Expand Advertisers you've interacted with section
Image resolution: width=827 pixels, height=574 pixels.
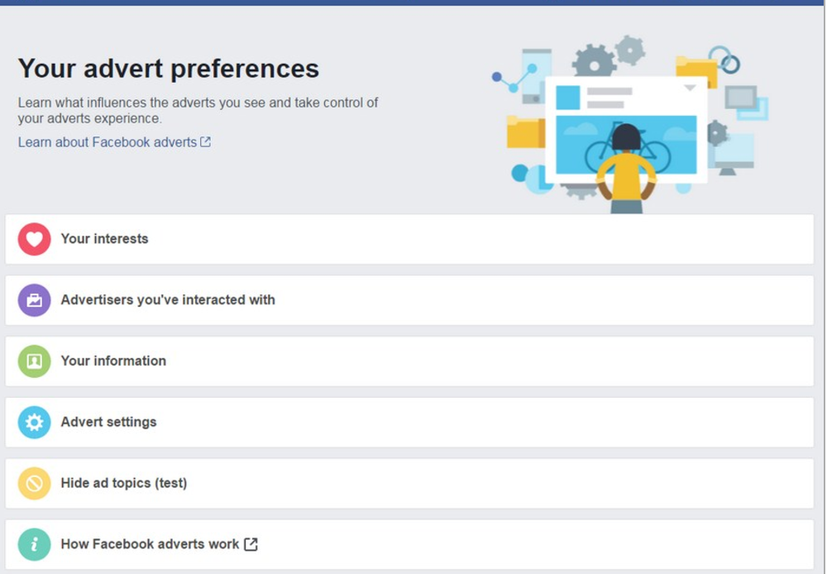[409, 300]
